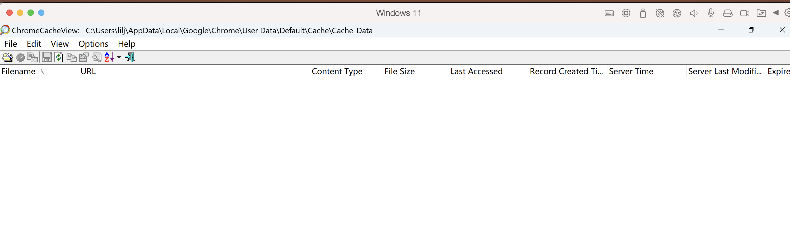
Task: Click the VM camera icon
Action: pyautogui.click(x=745, y=13)
